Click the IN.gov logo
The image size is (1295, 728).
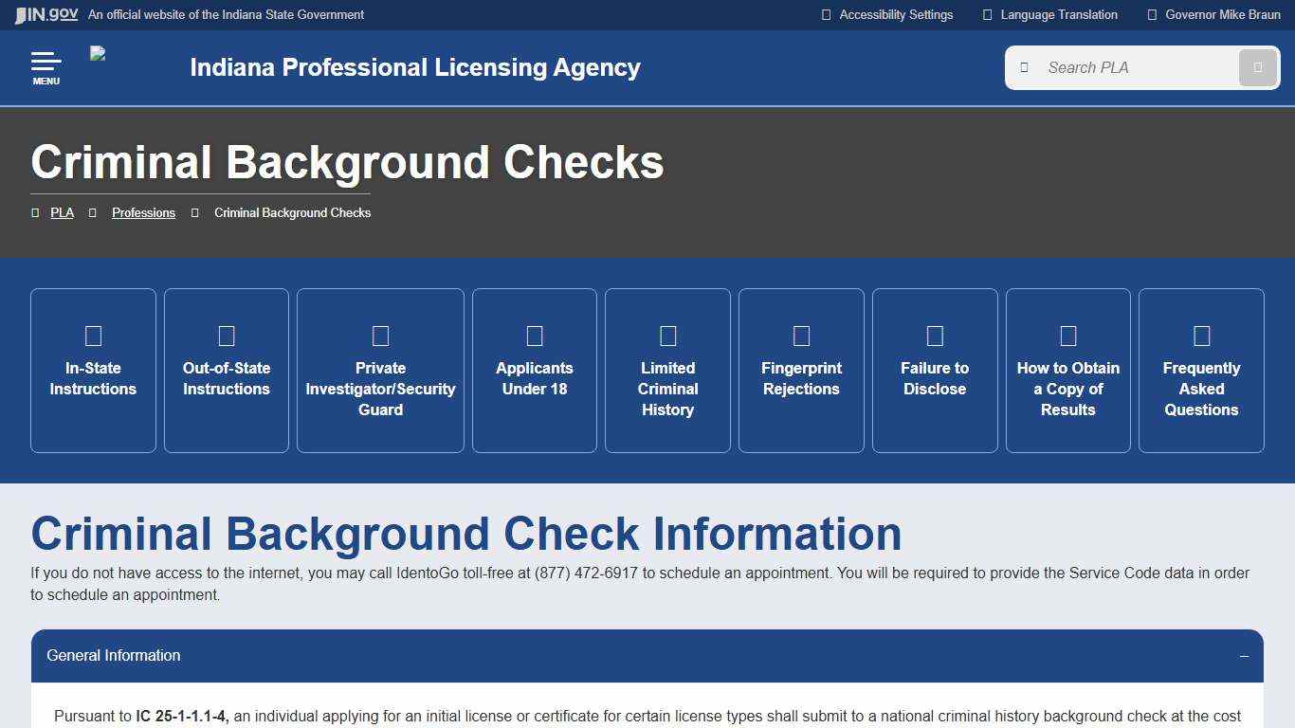[45, 14]
